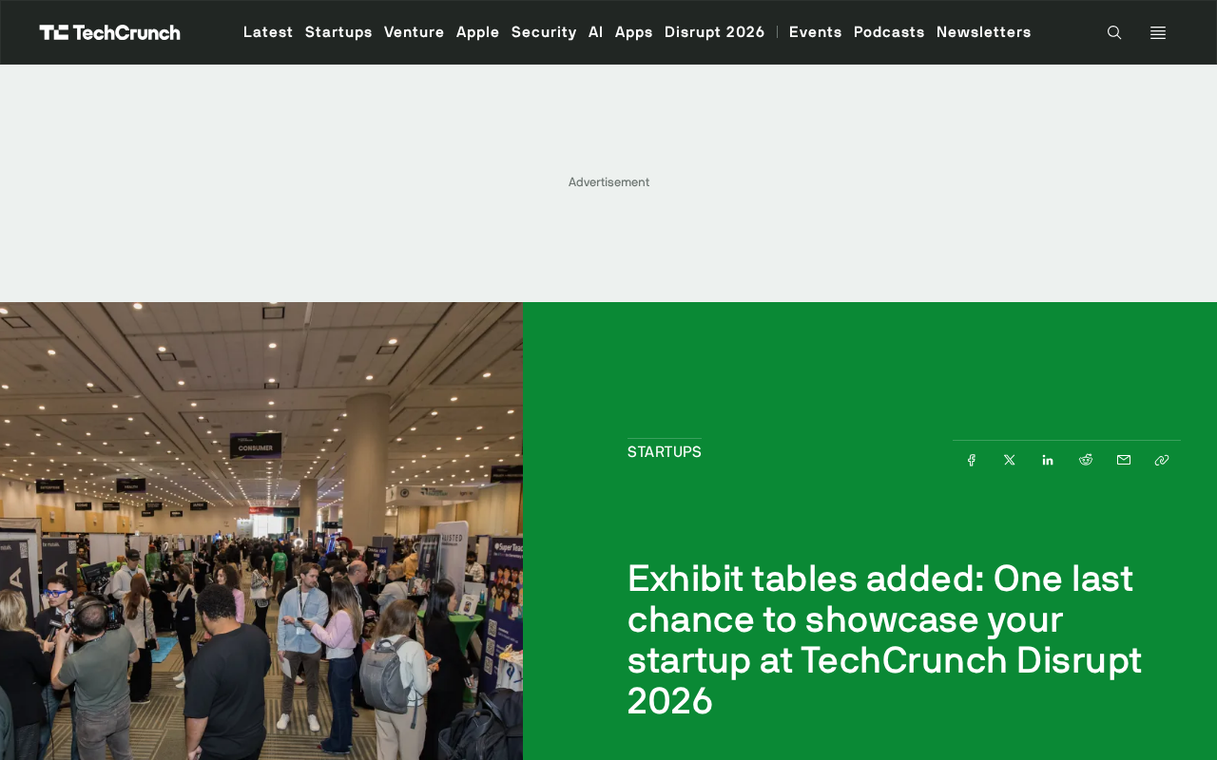Open the Events nav item
This screenshot has height=760, width=1217.
(x=816, y=32)
